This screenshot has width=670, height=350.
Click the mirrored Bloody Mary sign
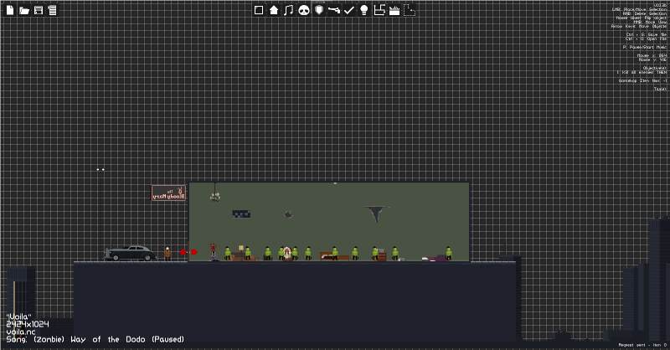tap(169, 193)
